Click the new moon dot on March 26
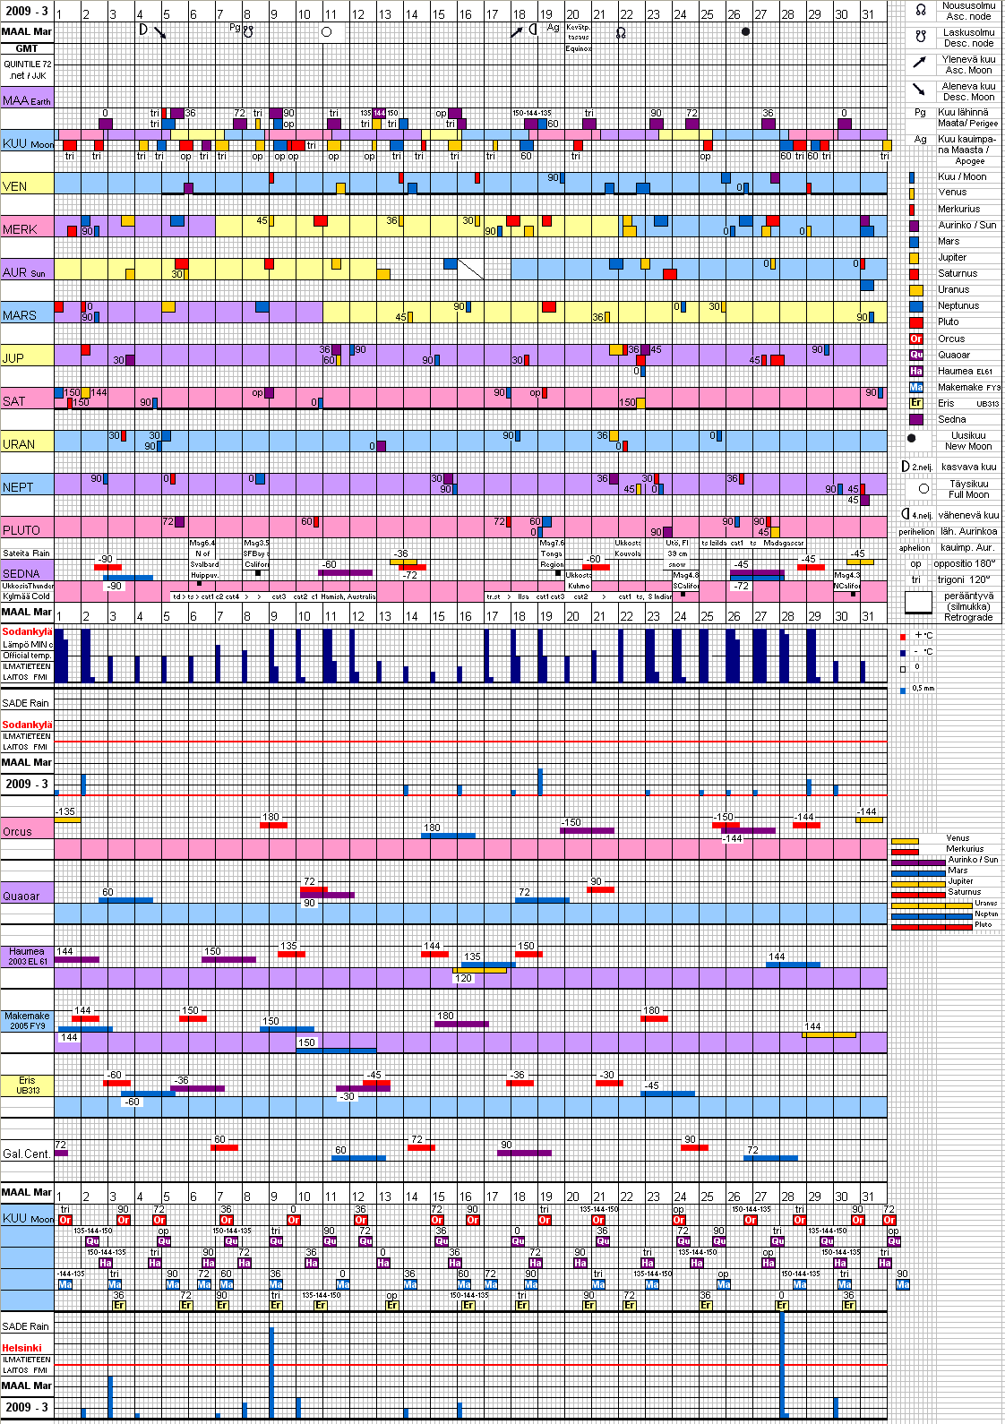This screenshot has width=1005, height=1424. [745, 31]
